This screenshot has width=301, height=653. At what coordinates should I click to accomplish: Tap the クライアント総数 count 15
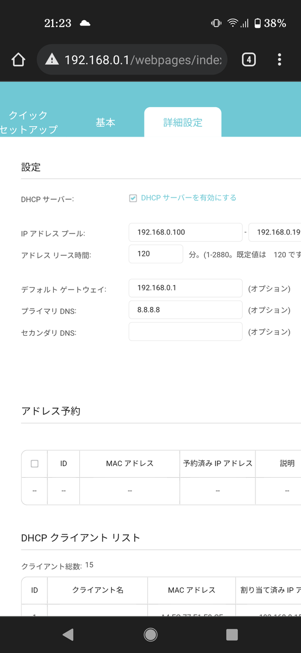coord(89,565)
